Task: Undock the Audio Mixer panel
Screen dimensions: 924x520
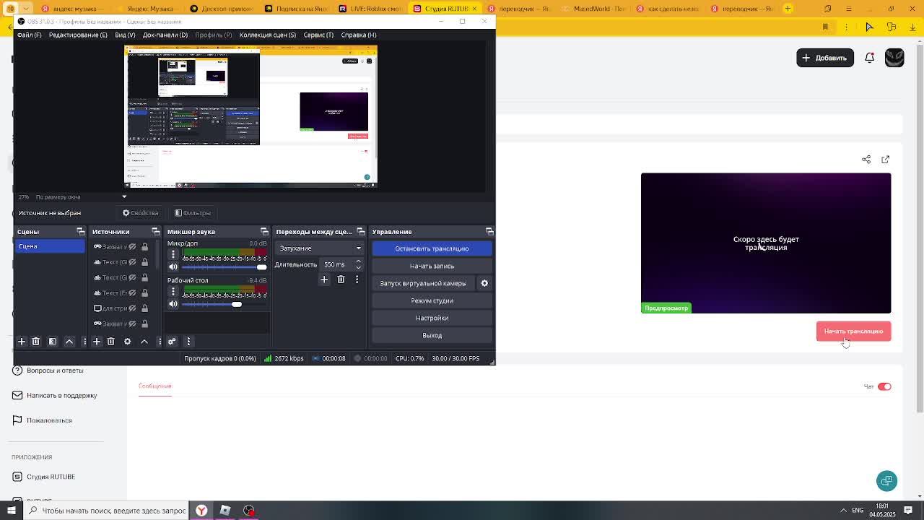Action: 264,232
